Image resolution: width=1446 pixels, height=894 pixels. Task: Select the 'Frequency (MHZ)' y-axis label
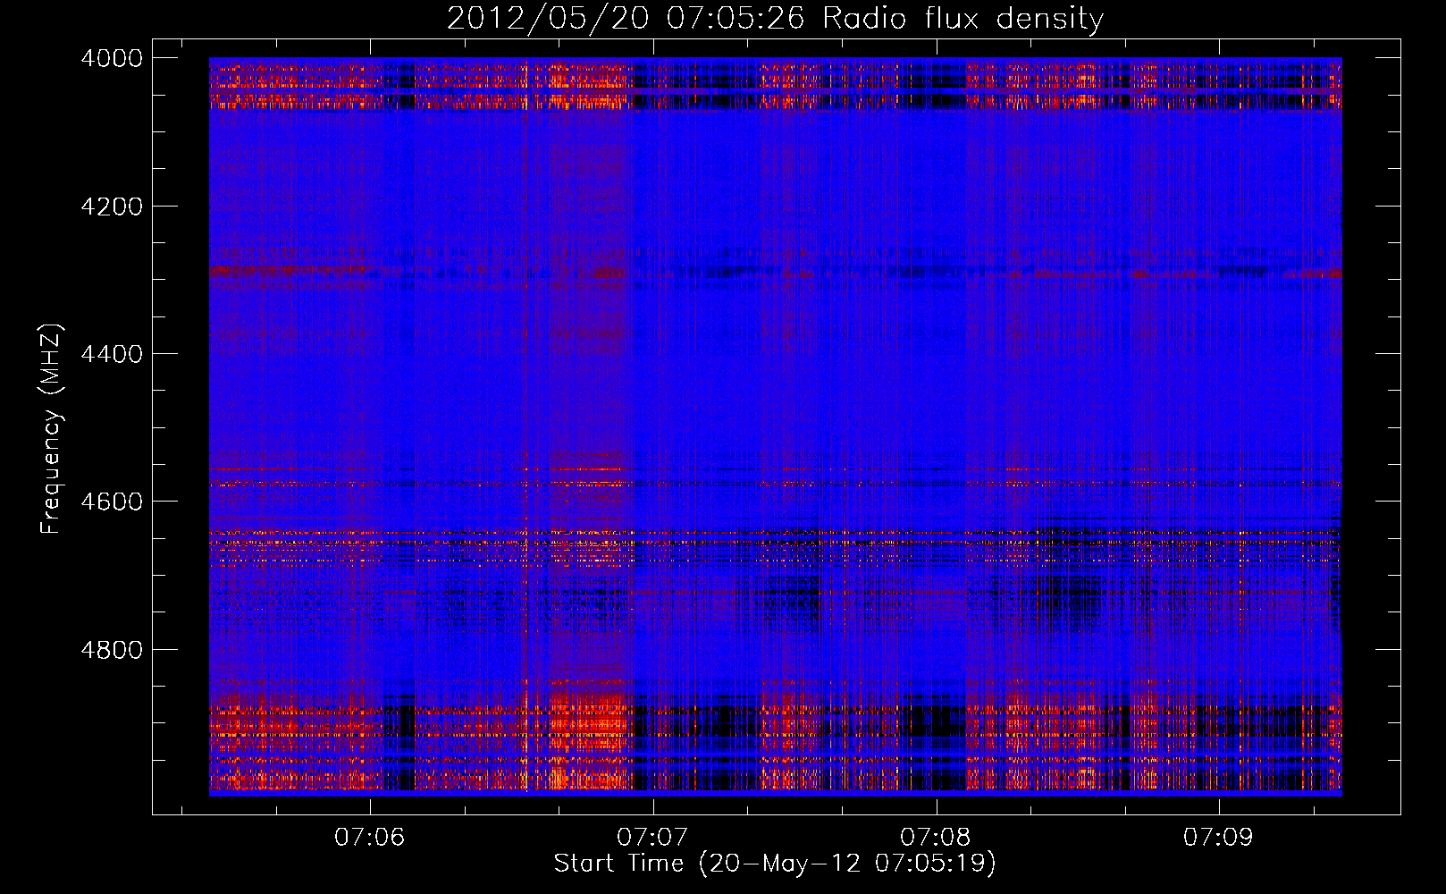(x=51, y=429)
